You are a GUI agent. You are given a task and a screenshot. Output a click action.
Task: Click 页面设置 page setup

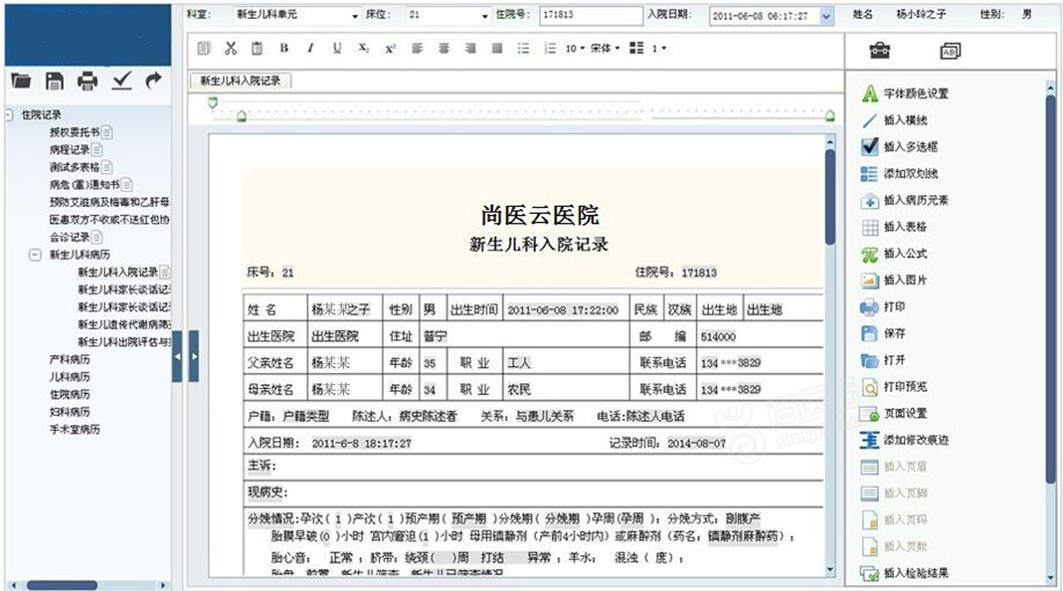895,413
